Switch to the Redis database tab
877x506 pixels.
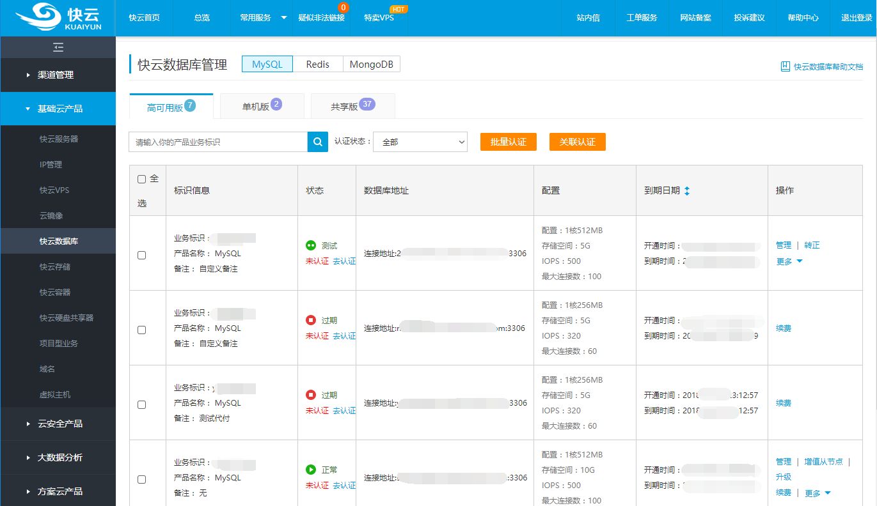(x=317, y=65)
